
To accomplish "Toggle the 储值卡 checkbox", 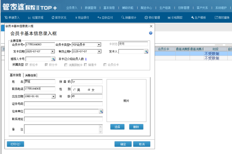I will coord(86,65).
